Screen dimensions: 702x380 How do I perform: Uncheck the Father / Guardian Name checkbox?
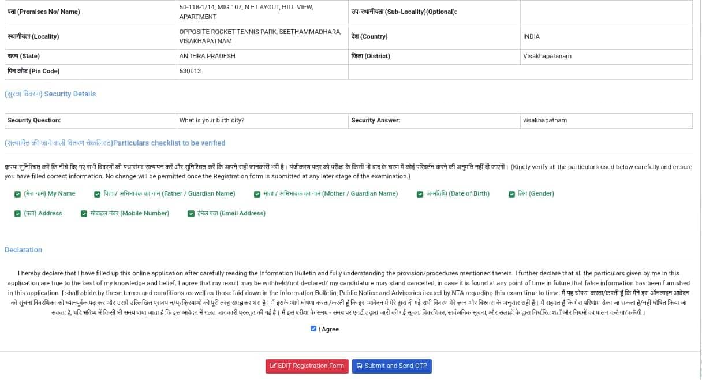coord(98,194)
